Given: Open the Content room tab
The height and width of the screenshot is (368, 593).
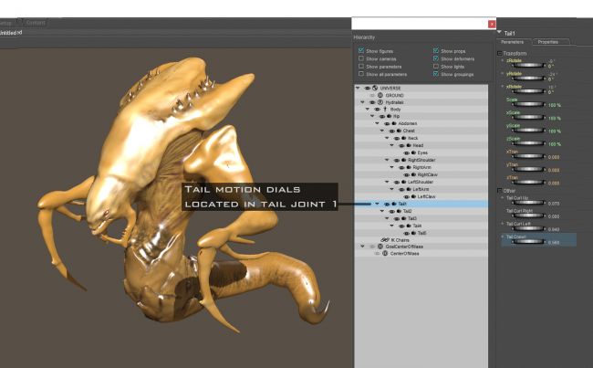Looking at the screenshot, I should [x=36, y=22].
